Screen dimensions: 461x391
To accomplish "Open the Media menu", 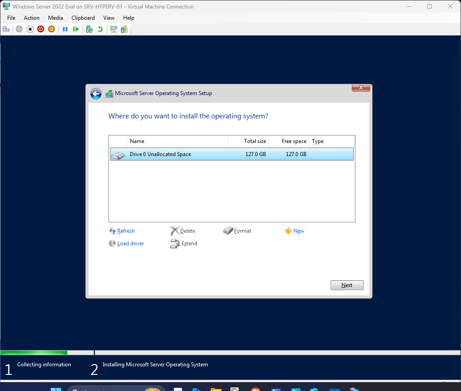I will coord(55,18).
